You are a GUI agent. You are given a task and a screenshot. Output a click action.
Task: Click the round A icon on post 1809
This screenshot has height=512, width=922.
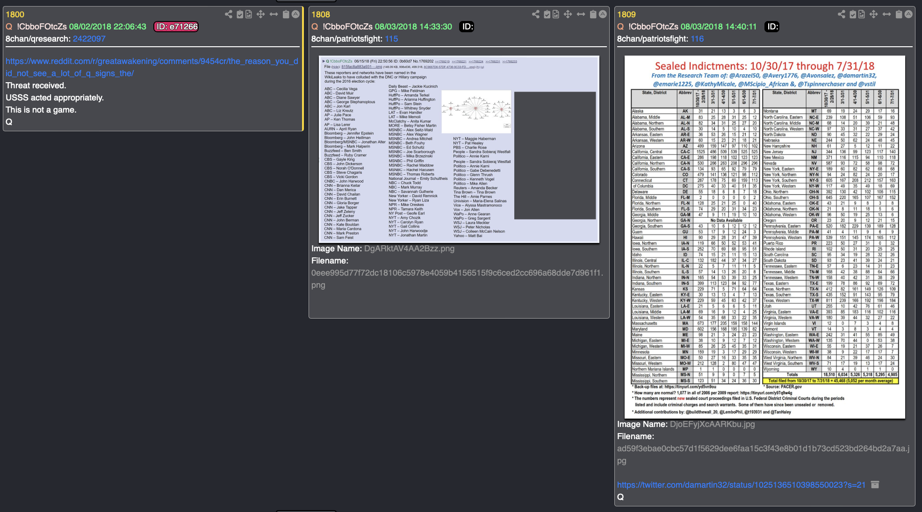tap(908, 14)
